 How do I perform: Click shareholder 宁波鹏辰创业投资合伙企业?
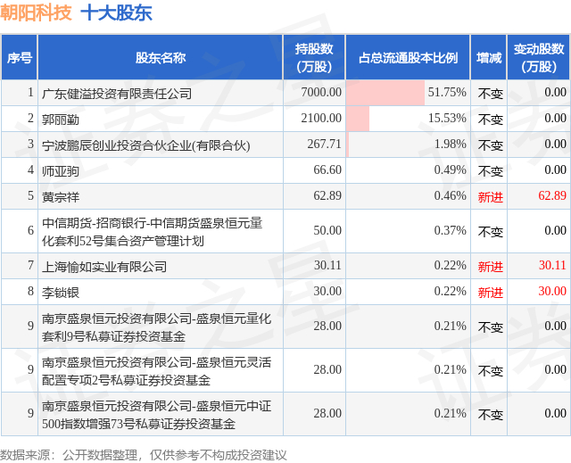(145, 145)
